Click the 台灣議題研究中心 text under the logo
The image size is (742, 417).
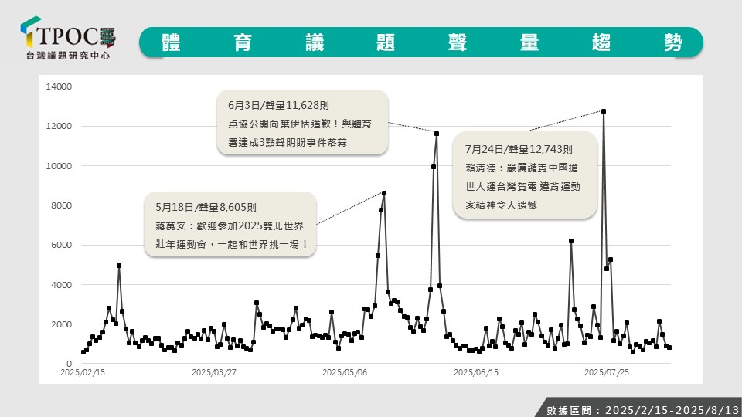68,56
